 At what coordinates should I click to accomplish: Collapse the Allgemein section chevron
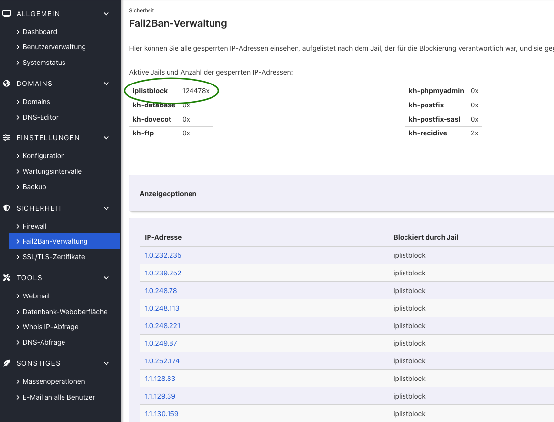[107, 14]
